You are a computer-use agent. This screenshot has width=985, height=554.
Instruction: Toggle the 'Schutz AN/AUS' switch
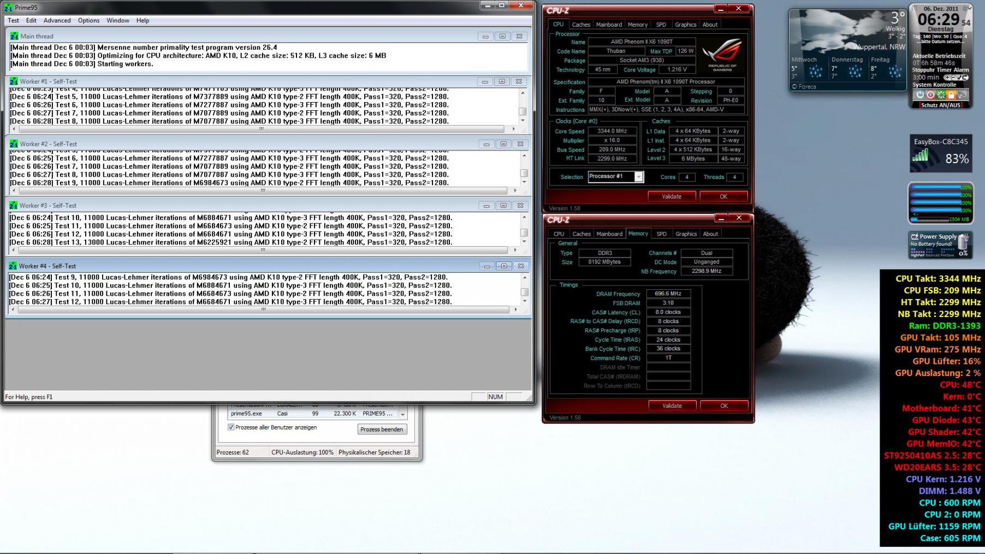[940, 105]
